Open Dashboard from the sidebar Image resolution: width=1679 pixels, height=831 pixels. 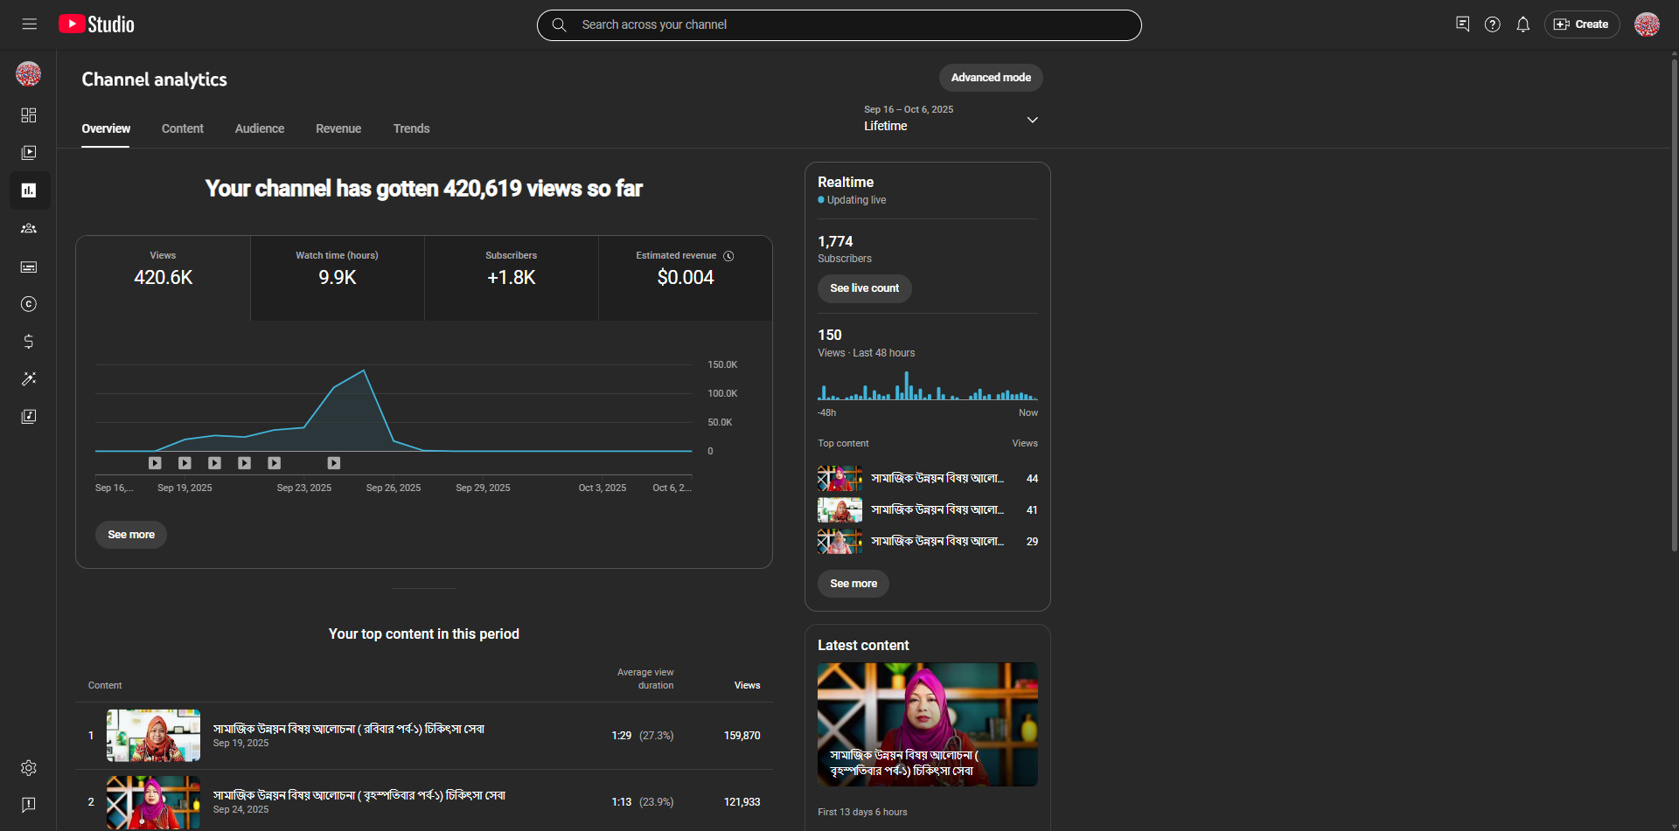tap(29, 115)
